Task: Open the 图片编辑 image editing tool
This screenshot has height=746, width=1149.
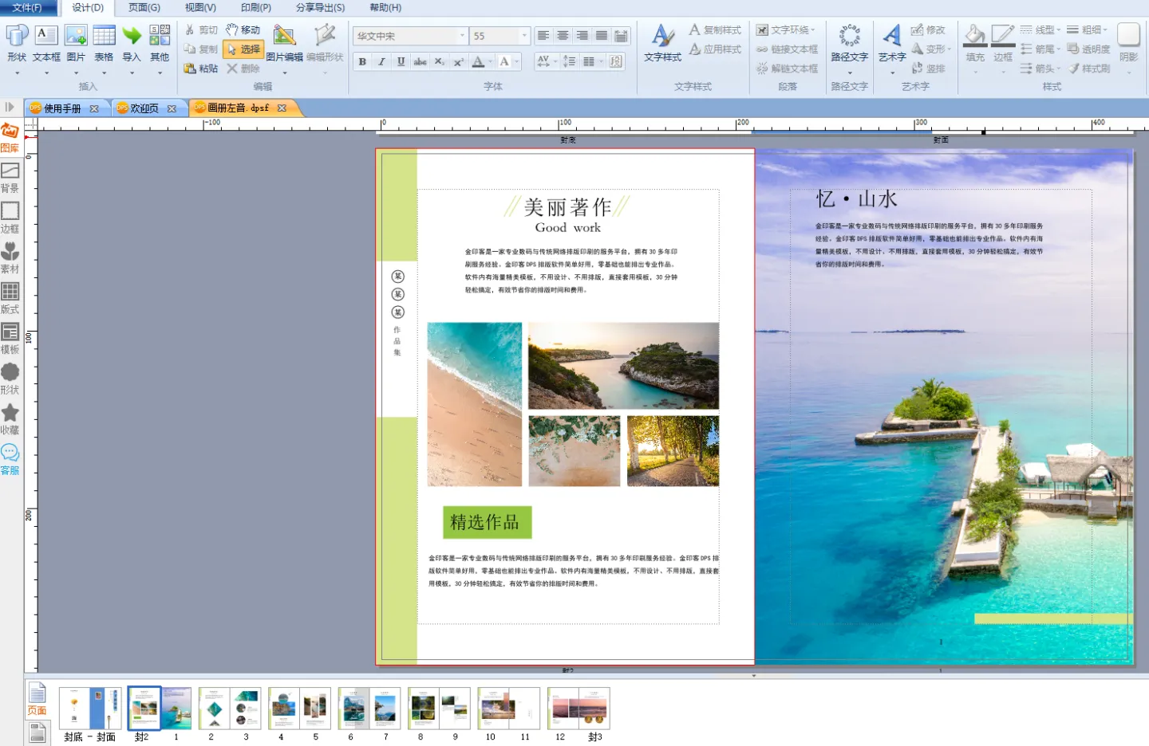Action: (284, 37)
